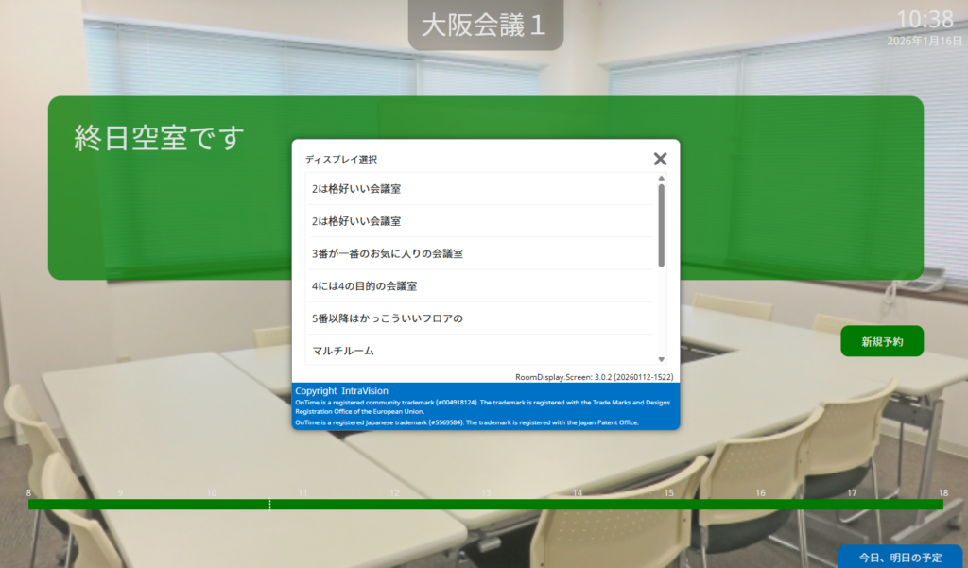Click the 大阪会議 1 room title
Screen dimensions: 968x568
[x=485, y=26]
